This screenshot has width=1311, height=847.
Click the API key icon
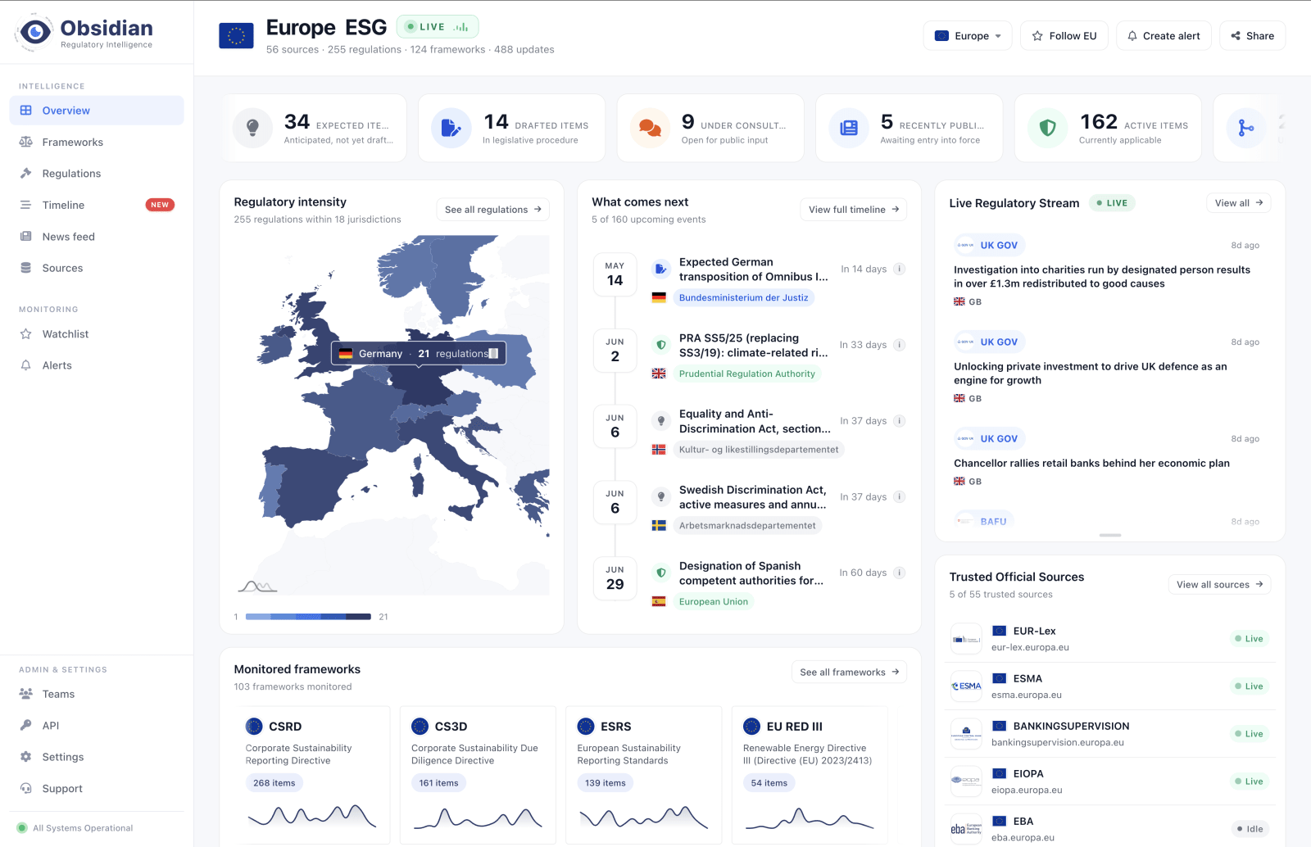25,726
